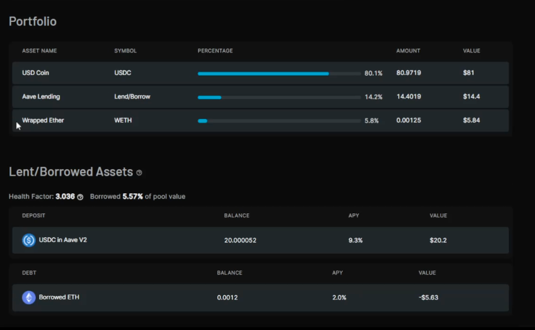Click the 5.8% percentage value
Image resolution: width=535 pixels, height=330 pixels.
(371, 121)
